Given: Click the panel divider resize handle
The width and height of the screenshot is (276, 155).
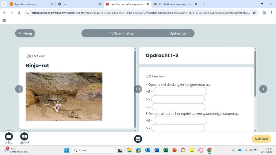Looking at the screenshot, I should tap(138, 89).
